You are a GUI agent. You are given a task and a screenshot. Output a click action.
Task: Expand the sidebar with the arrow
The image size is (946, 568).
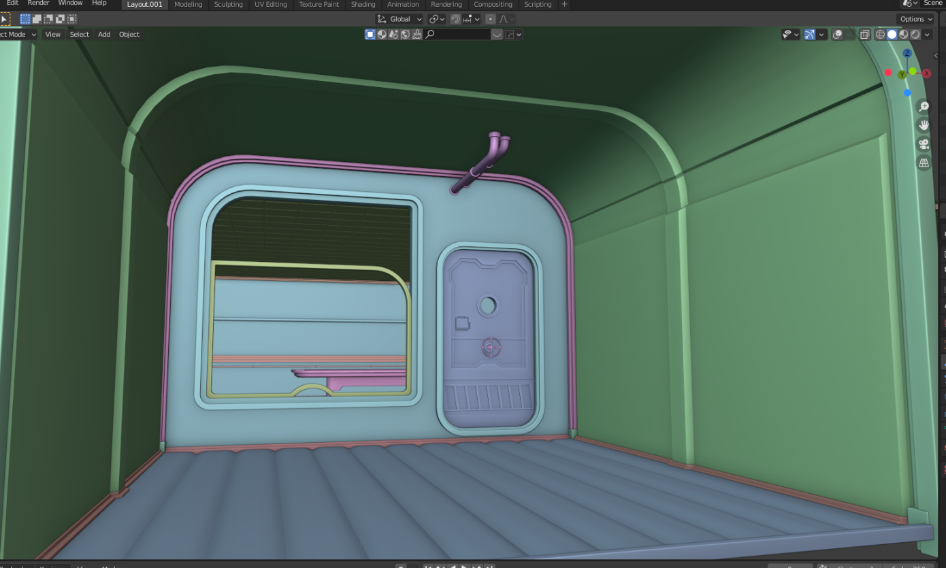click(x=937, y=55)
